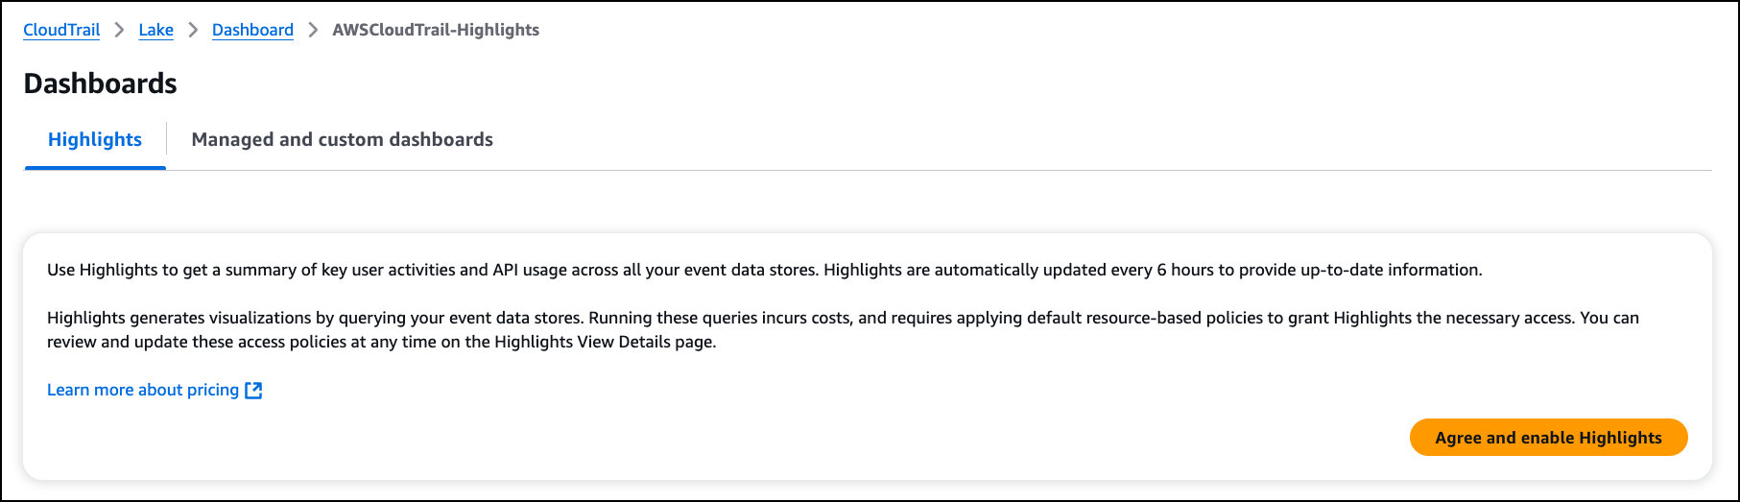Navigate to Lake breadcrumb link
The height and width of the screenshot is (502, 1740).
click(x=155, y=30)
